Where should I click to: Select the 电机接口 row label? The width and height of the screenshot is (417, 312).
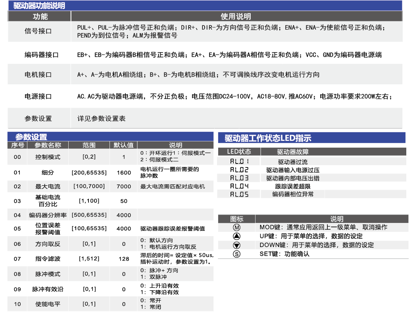point(38,75)
